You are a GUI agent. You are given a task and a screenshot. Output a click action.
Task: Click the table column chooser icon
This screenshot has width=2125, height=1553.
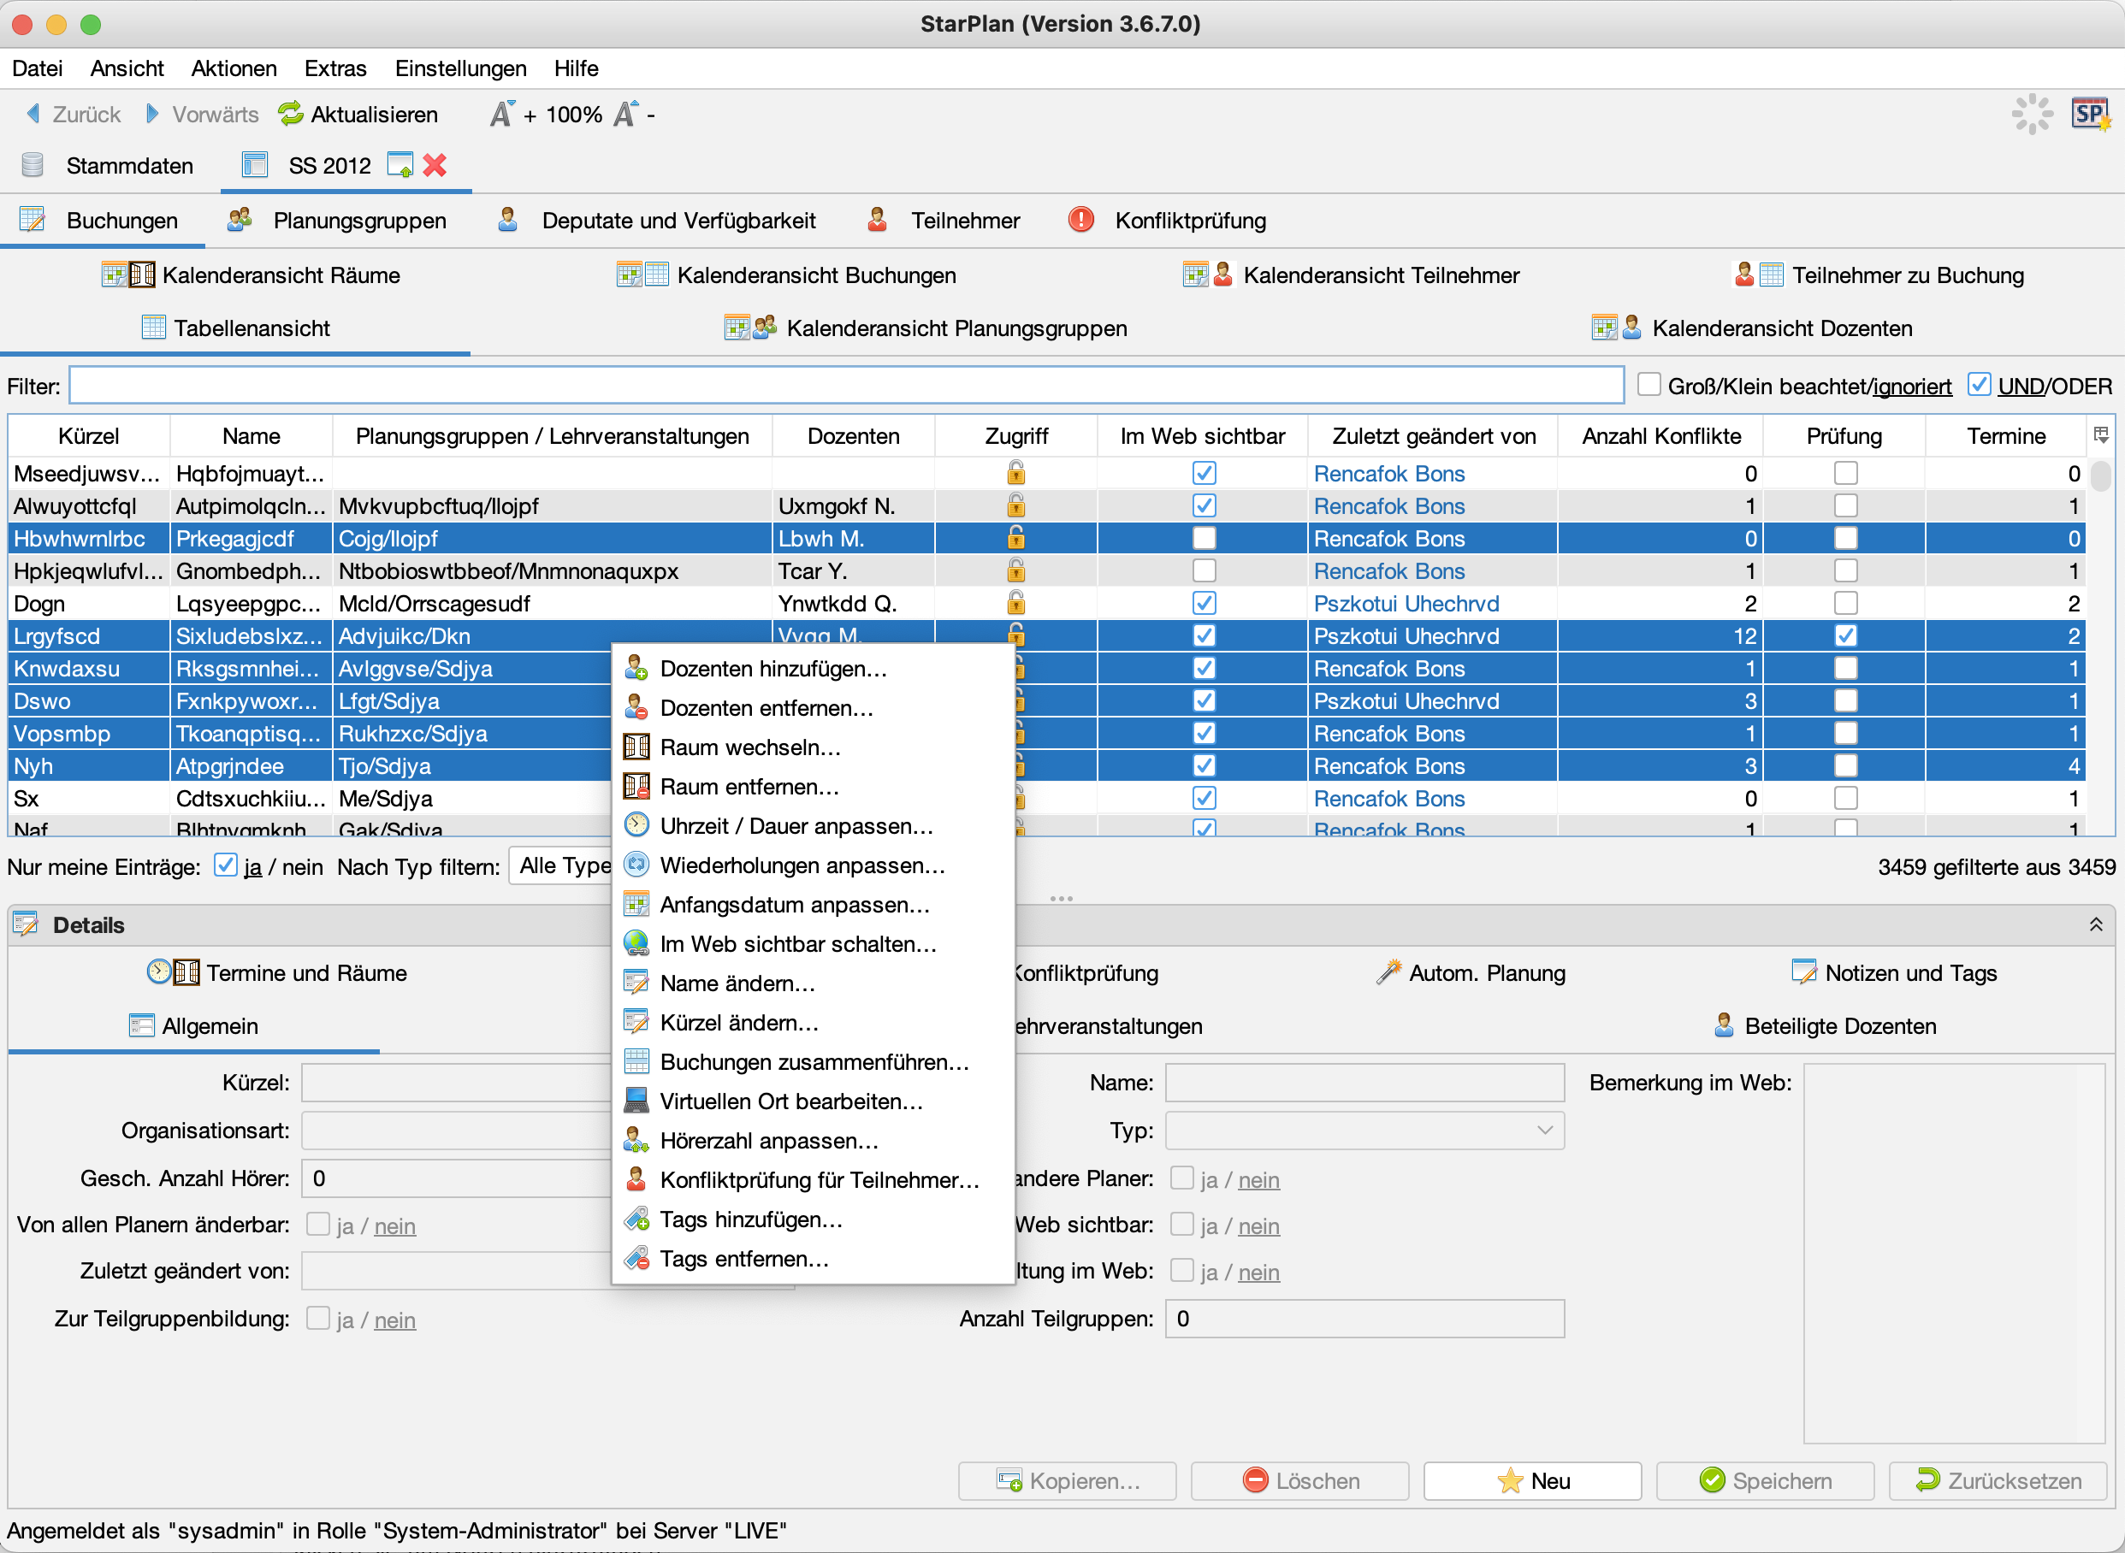click(2100, 435)
